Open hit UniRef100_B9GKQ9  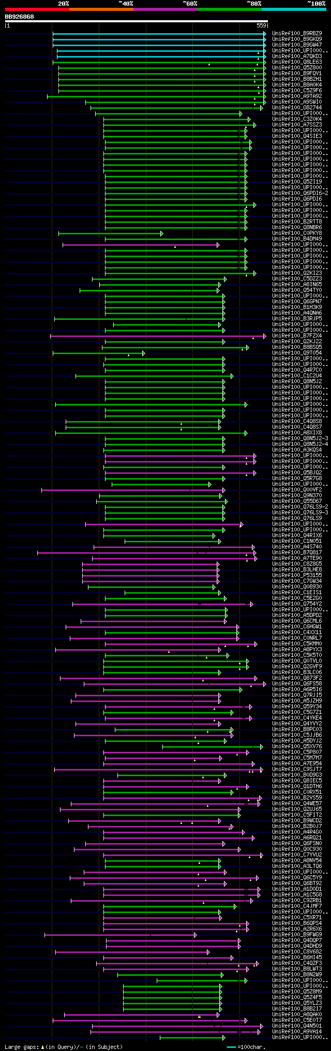[x=297, y=39]
